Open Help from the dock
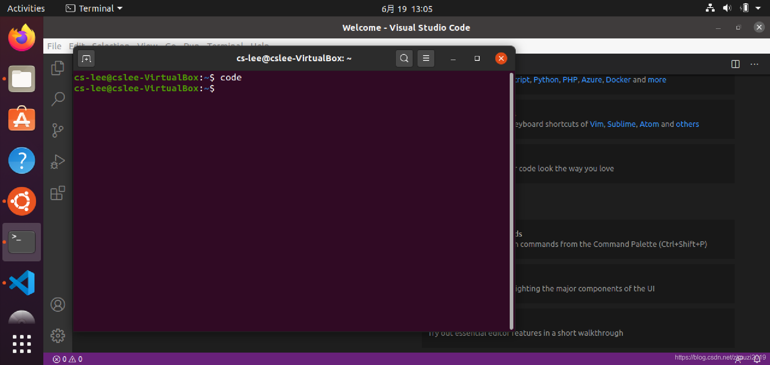 [x=22, y=160]
